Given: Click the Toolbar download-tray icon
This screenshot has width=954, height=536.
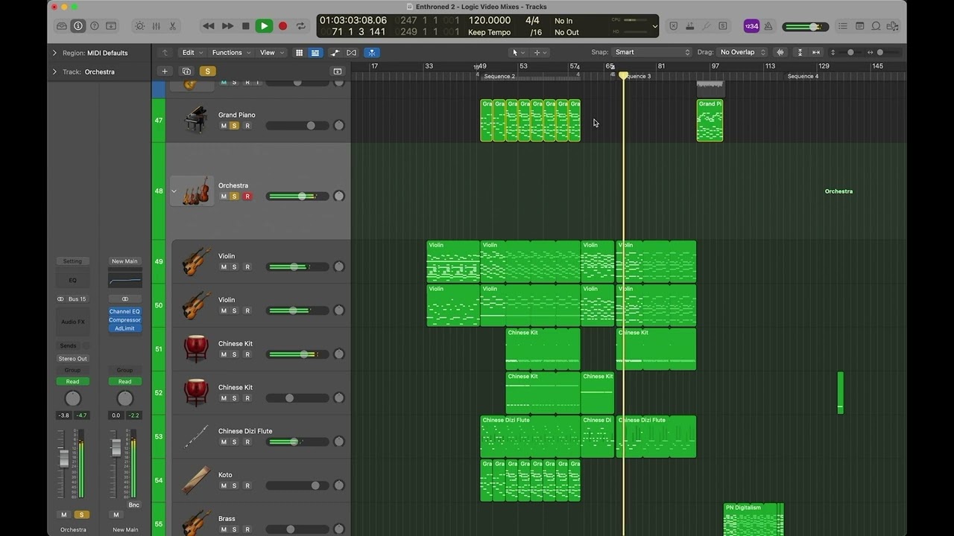Looking at the screenshot, I should [x=111, y=26].
